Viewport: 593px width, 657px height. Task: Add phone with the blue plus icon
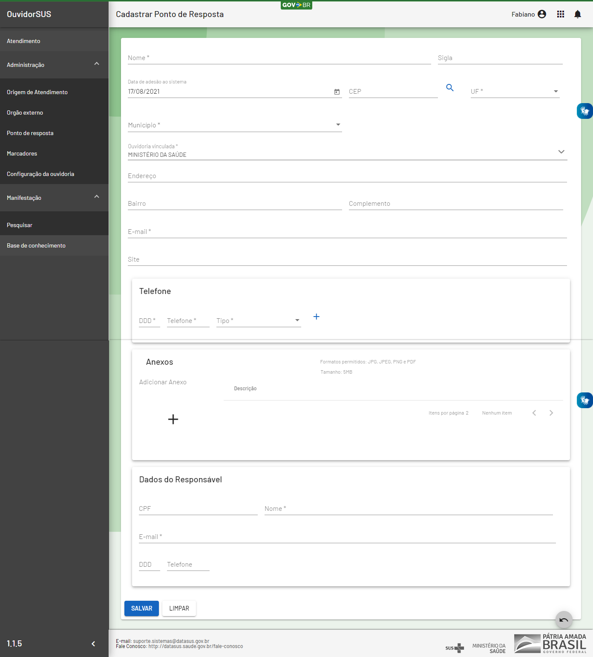pos(316,317)
